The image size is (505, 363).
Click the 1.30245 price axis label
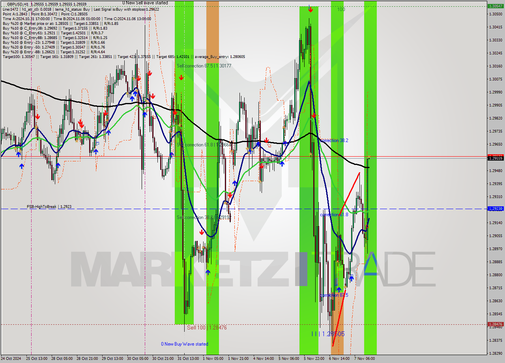[x=495, y=53]
